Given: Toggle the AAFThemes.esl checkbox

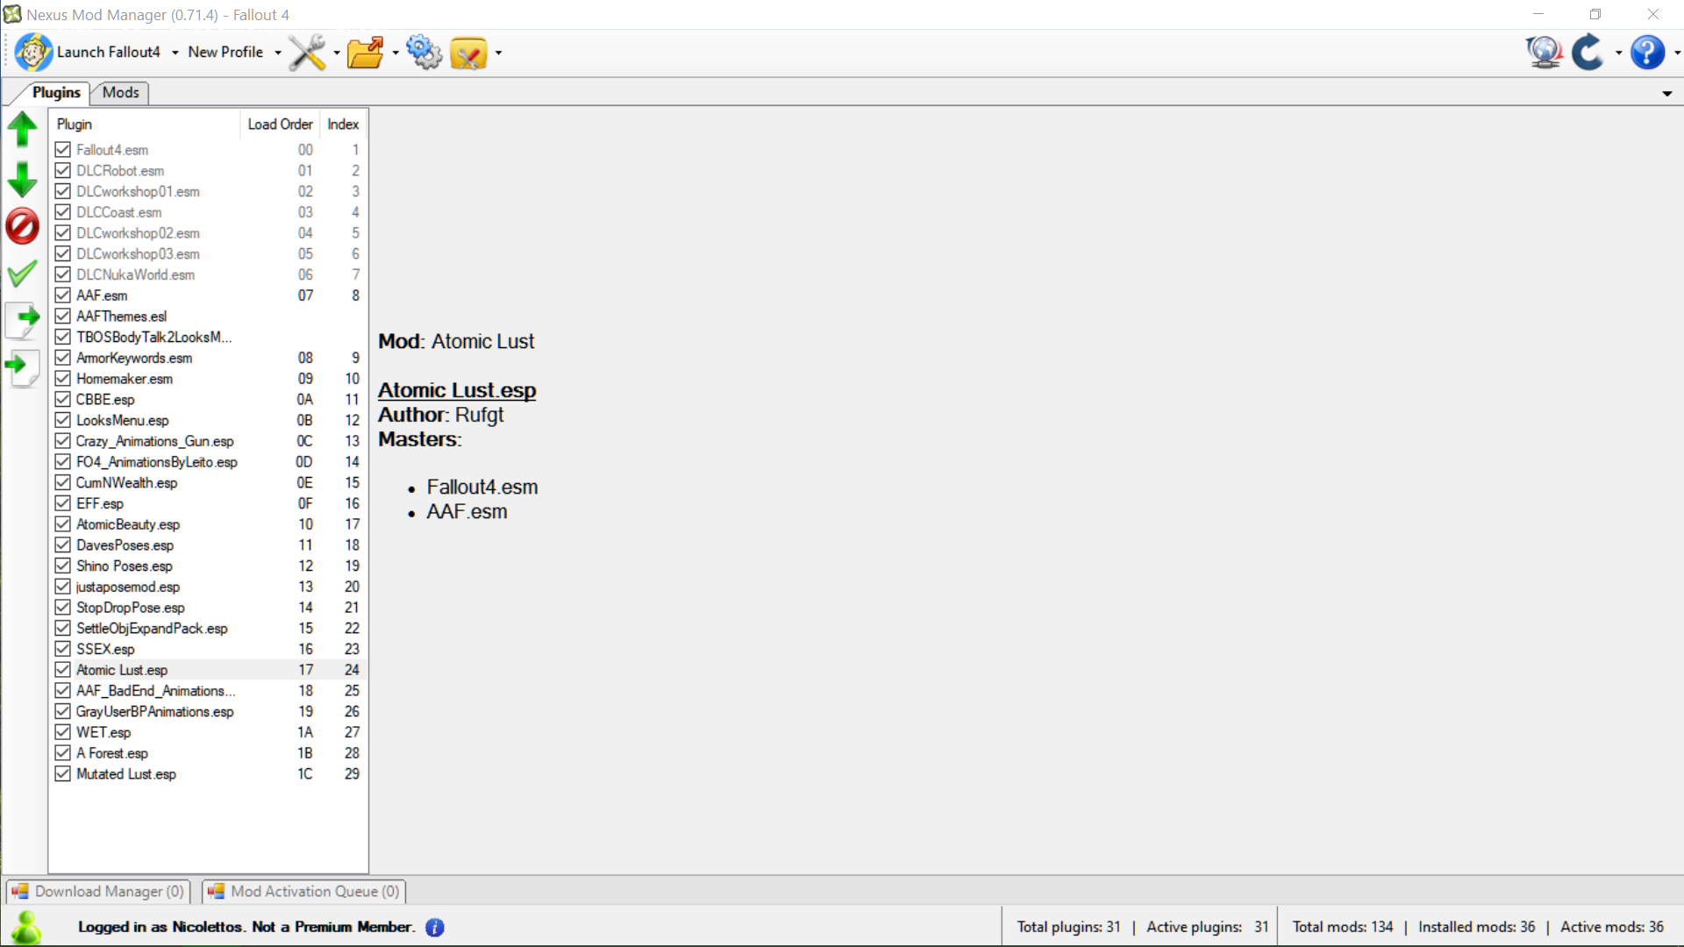Looking at the screenshot, I should click(63, 317).
